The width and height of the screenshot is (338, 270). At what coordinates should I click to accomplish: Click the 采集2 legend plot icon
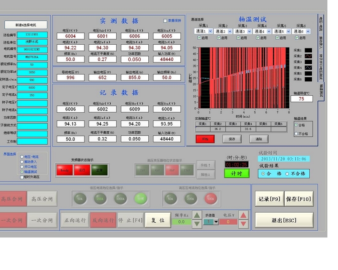(308, 56)
